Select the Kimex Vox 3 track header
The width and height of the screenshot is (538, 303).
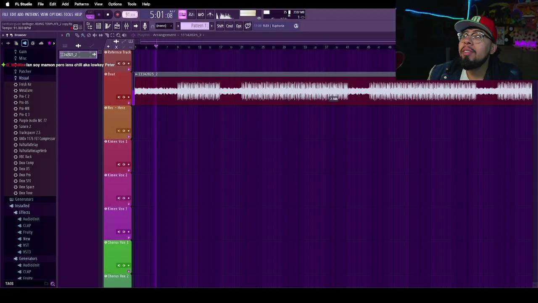[118, 222]
